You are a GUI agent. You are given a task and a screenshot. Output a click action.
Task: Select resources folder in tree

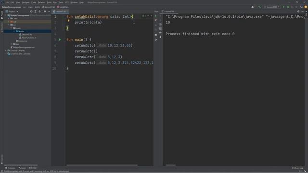[x=22, y=41]
